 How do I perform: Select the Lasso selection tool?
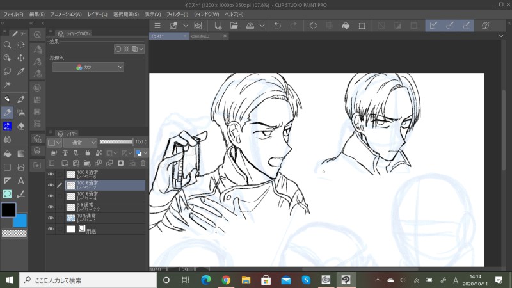click(x=7, y=72)
